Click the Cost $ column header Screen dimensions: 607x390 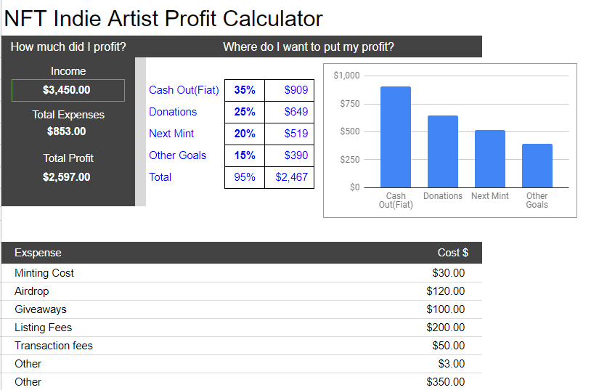(452, 253)
